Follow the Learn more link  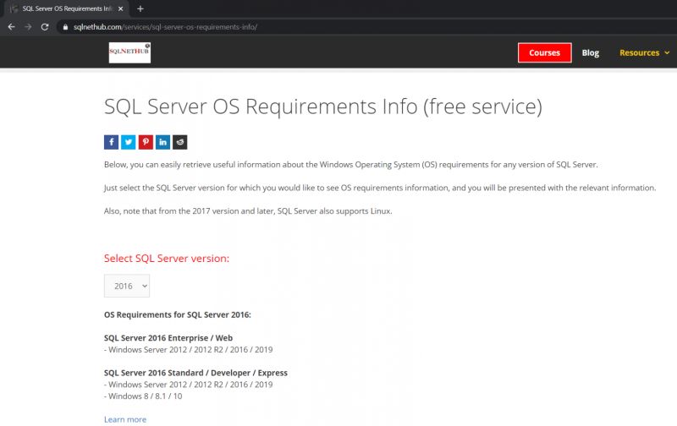pos(125,419)
